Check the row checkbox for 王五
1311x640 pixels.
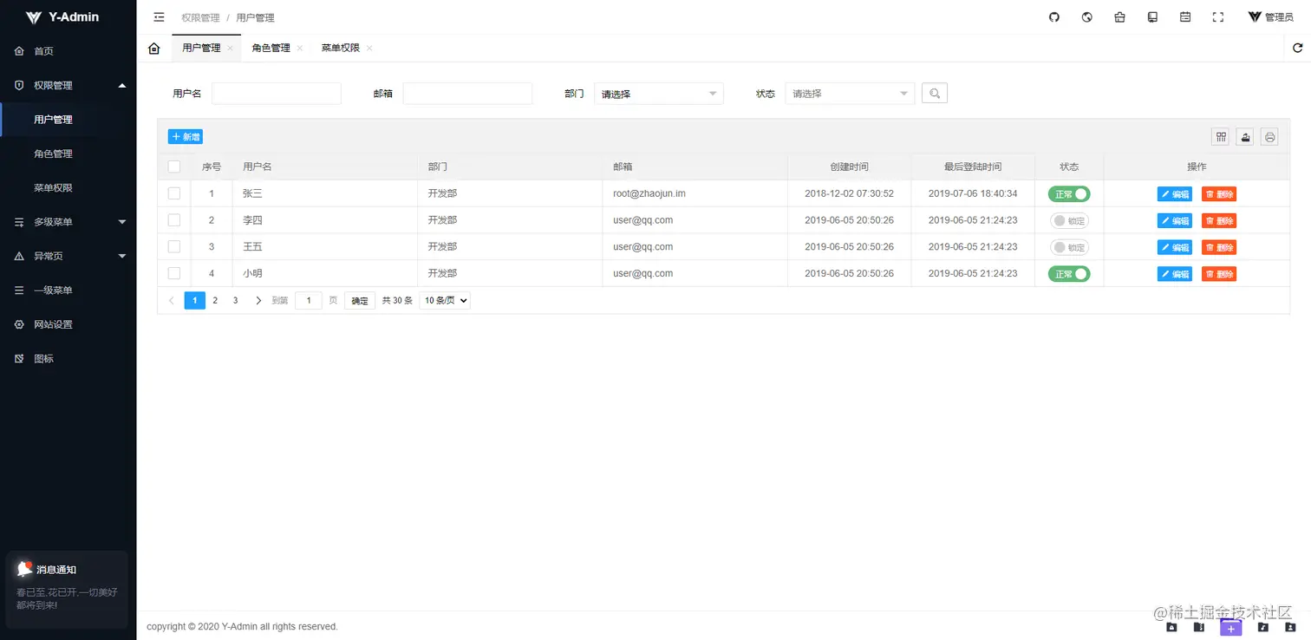coord(174,247)
